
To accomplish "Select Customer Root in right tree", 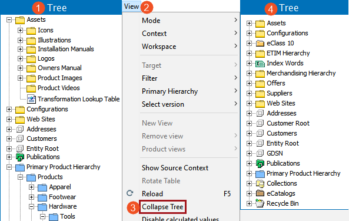I will (x=288, y=123).
